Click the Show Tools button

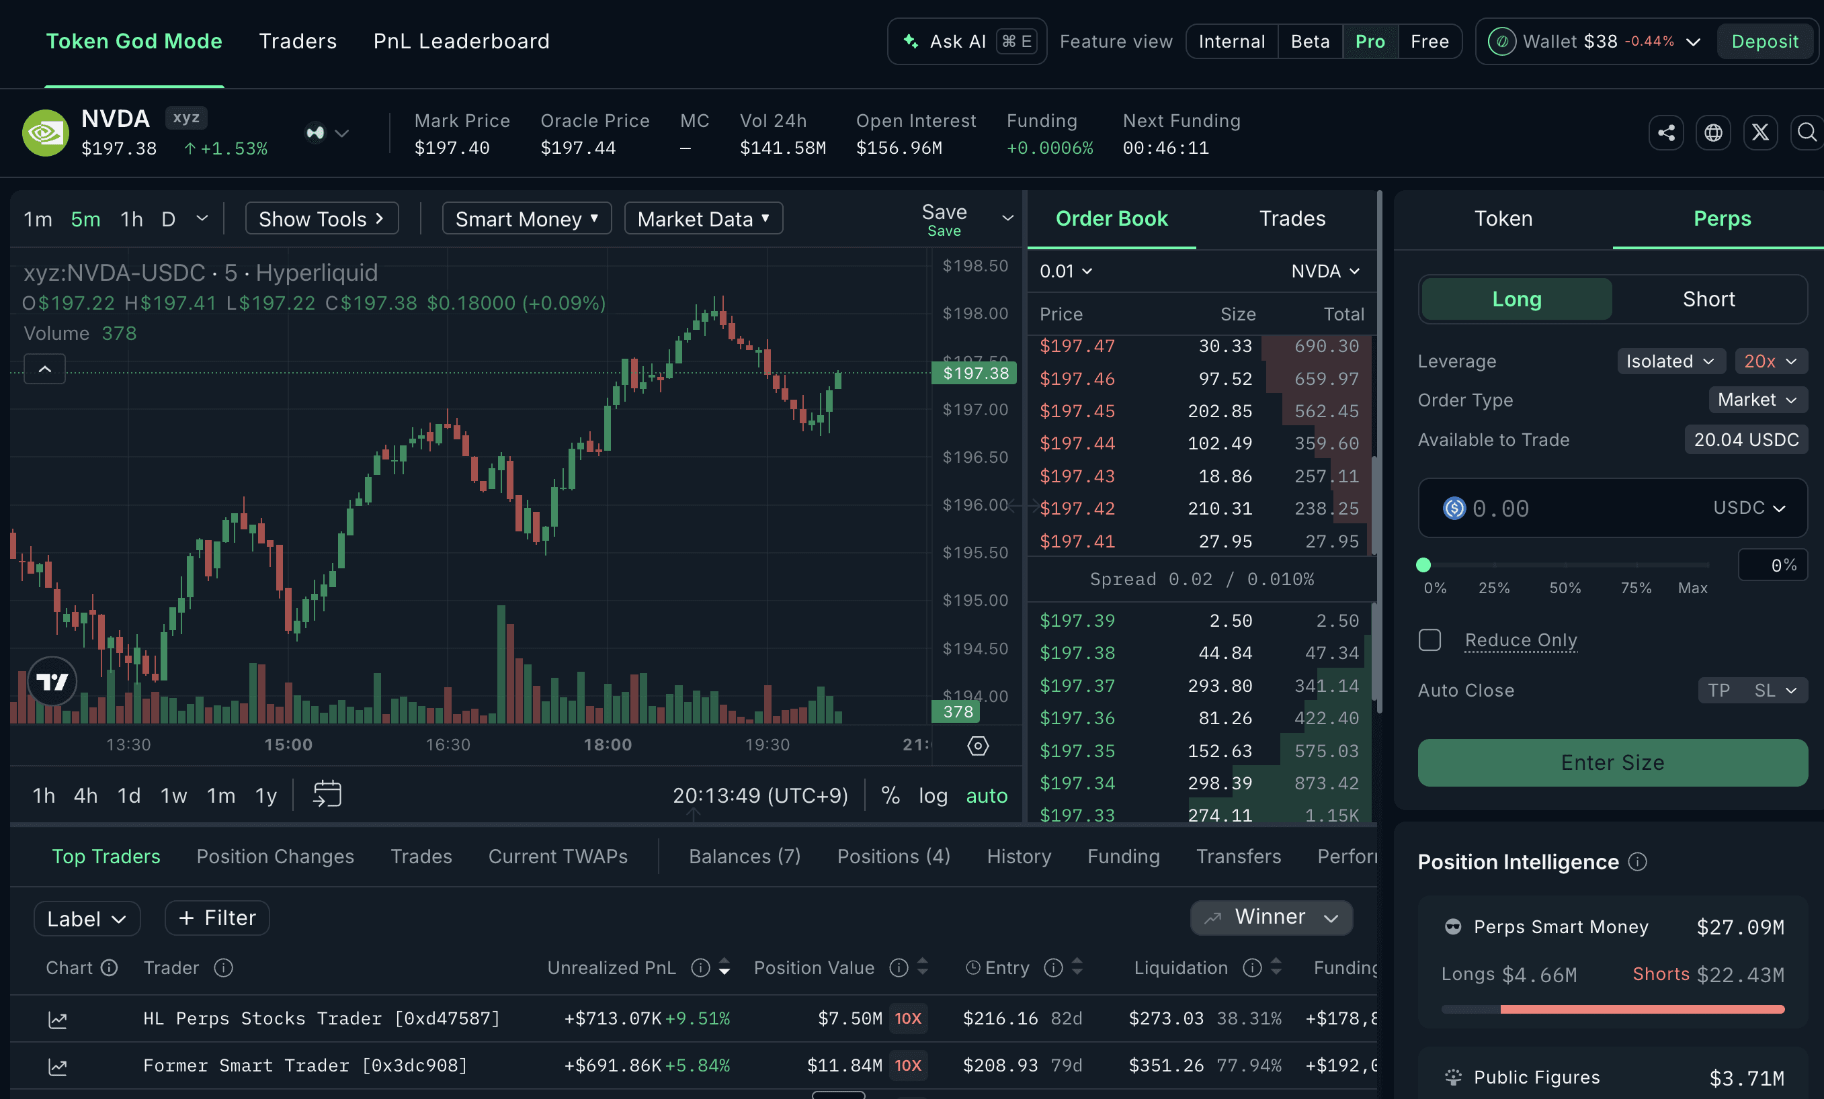(322, 218)
